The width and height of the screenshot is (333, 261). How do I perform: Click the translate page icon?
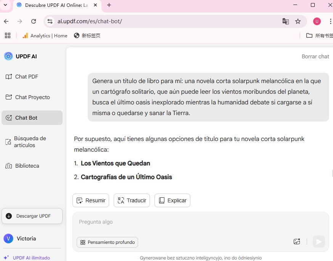click(x=285, y=21)
